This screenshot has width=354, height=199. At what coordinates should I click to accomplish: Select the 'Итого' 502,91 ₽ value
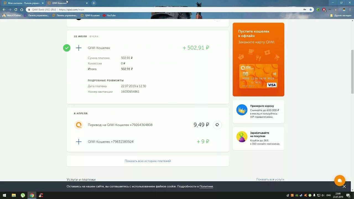(x=127, y=69)
